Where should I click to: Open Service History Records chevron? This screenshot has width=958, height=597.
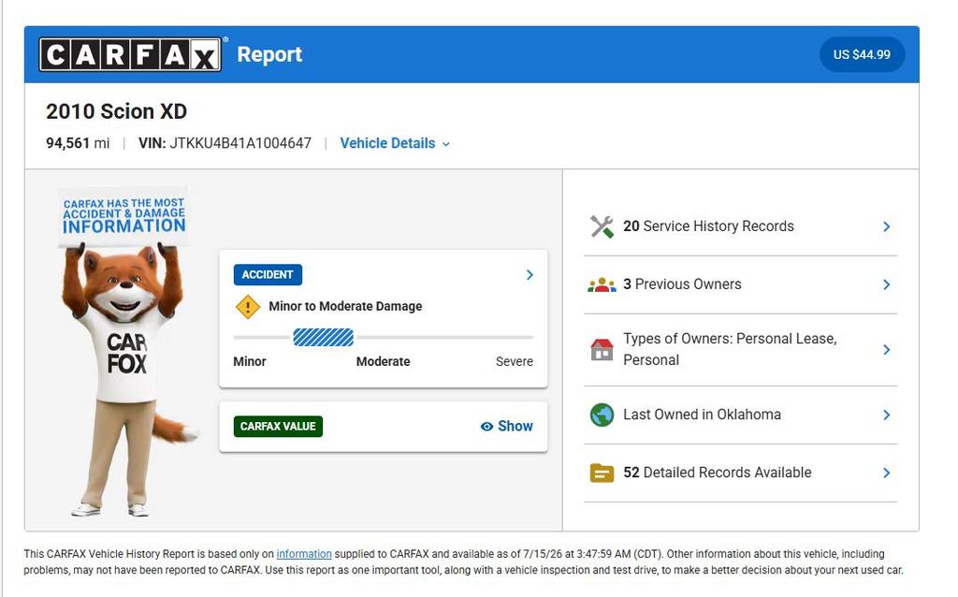[887, 226]
